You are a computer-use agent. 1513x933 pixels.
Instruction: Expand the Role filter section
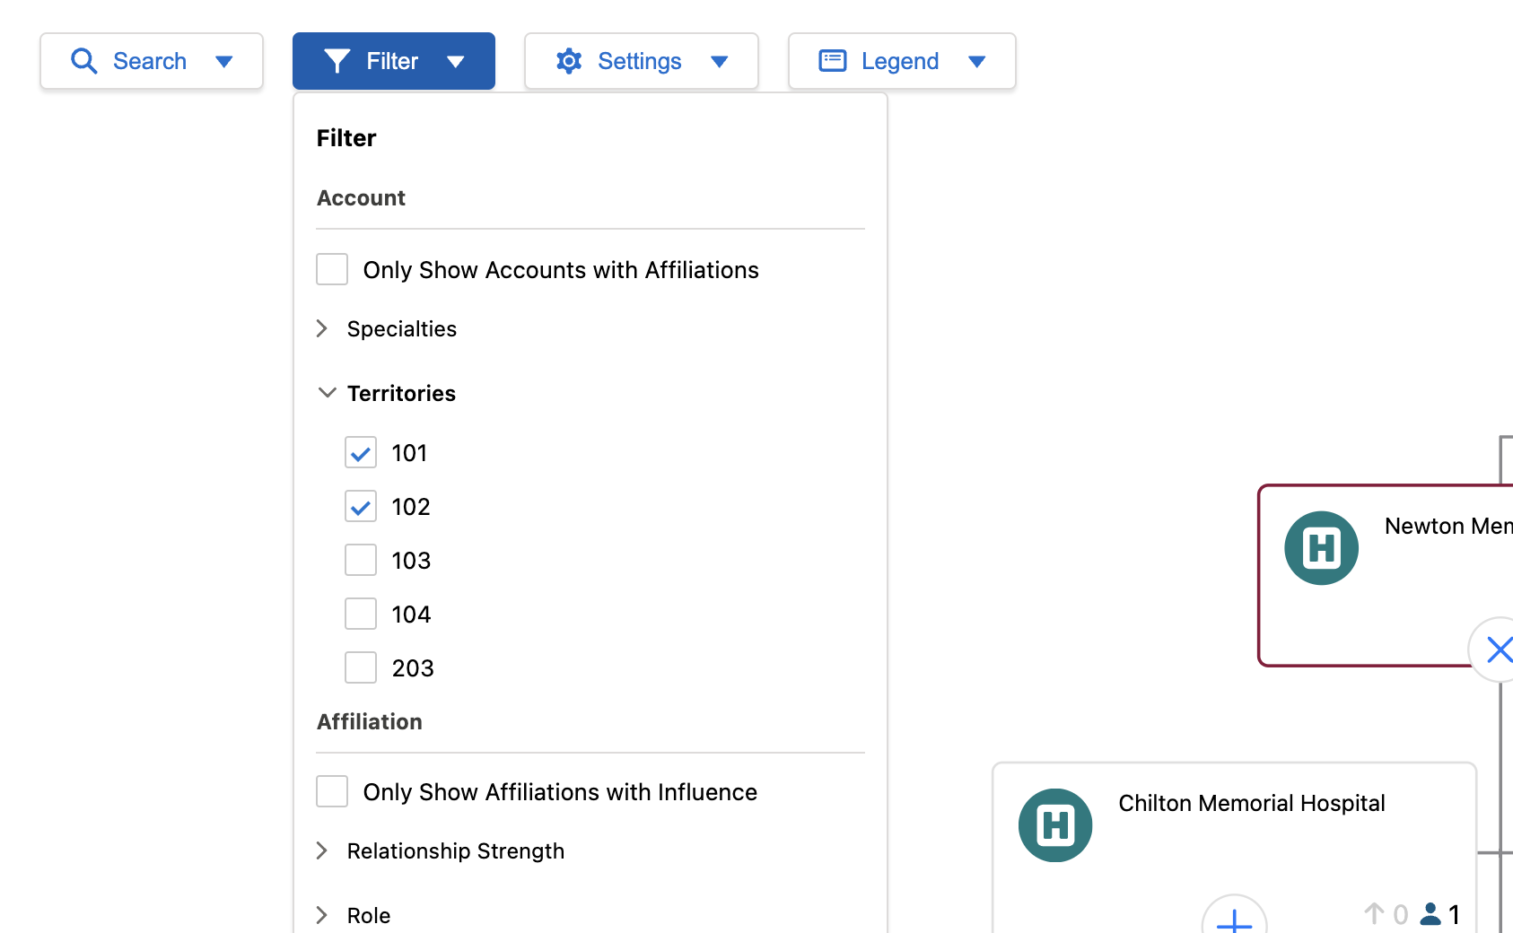(x=322, y=915)
